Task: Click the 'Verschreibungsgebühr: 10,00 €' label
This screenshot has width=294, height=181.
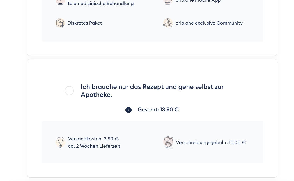Action: [x=210, y=142]
